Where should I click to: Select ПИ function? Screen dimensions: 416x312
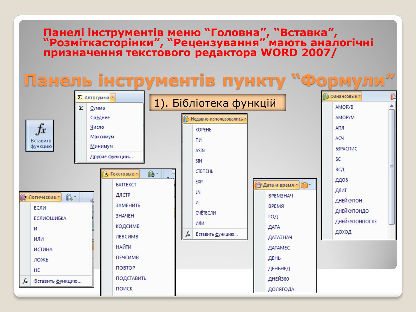pyautogui.click(x=198, y=140)
